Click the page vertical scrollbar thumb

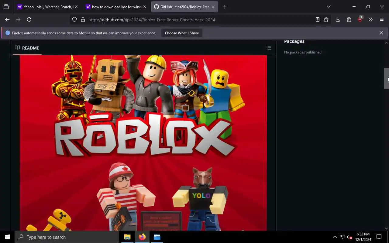[386, 78]
